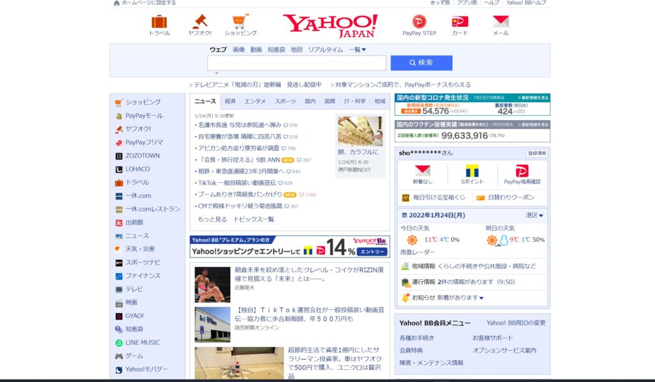This screenshot has width=655, height=382.
Task: Expand the 一覧 search category dropdown
Action: tap(358, 50)
